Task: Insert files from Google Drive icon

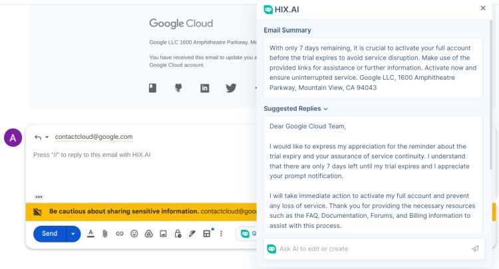Action: tap(148, 234)
